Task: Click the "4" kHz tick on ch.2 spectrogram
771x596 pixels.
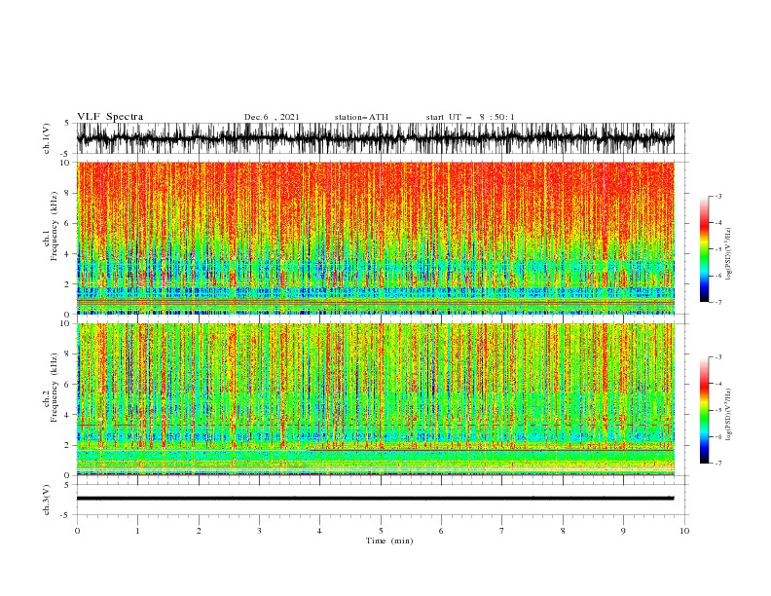Action: click(x=68, y=415)
